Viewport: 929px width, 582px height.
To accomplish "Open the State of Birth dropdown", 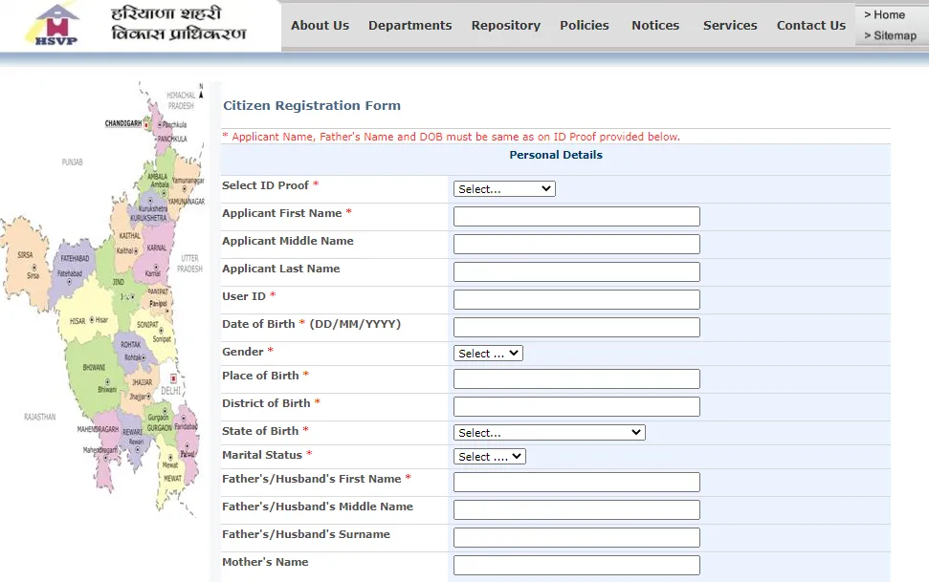I will click(549, 433).
